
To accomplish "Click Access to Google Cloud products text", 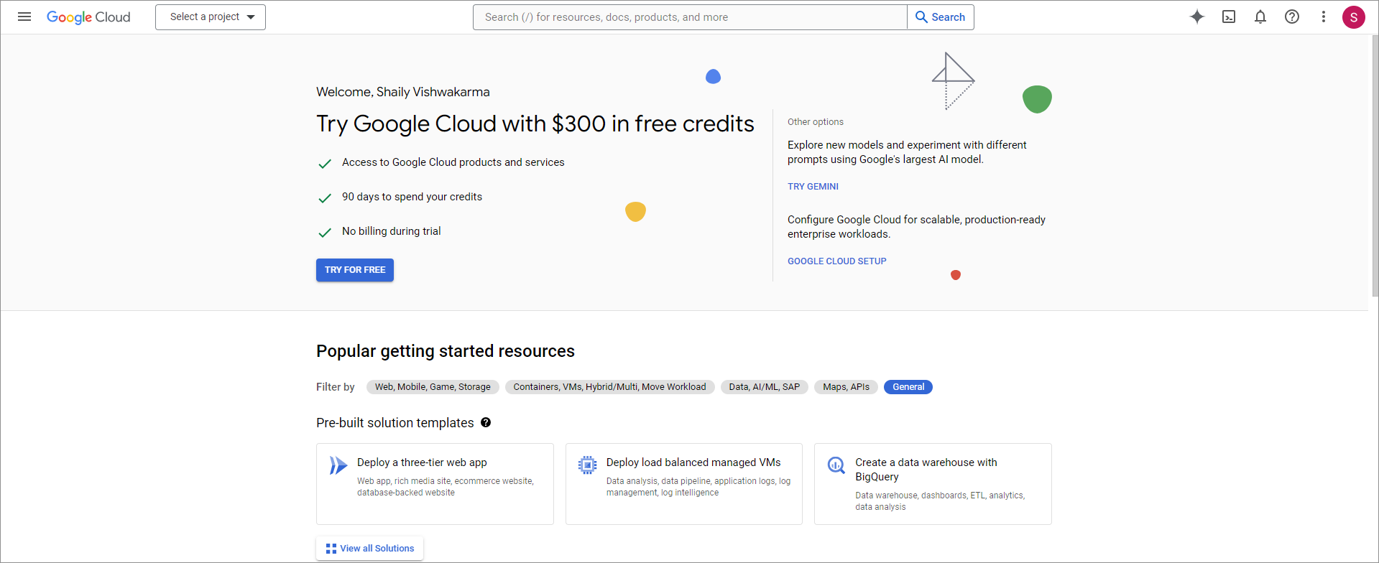I will tap(453, 162).
